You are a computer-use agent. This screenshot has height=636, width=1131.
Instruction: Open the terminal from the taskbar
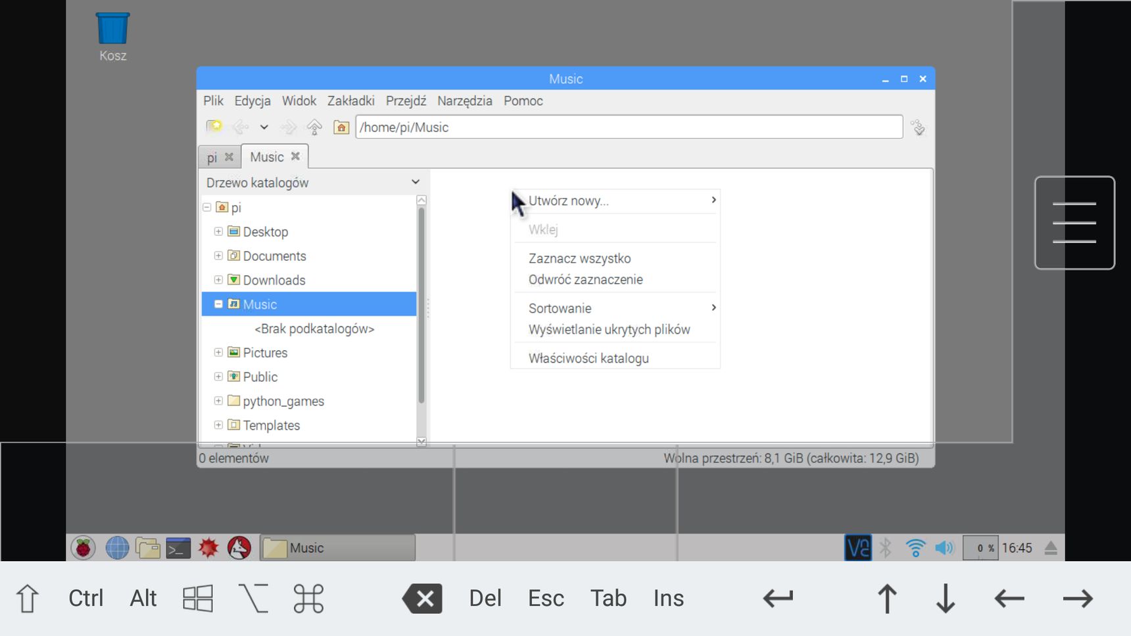(x=178, y=547)
